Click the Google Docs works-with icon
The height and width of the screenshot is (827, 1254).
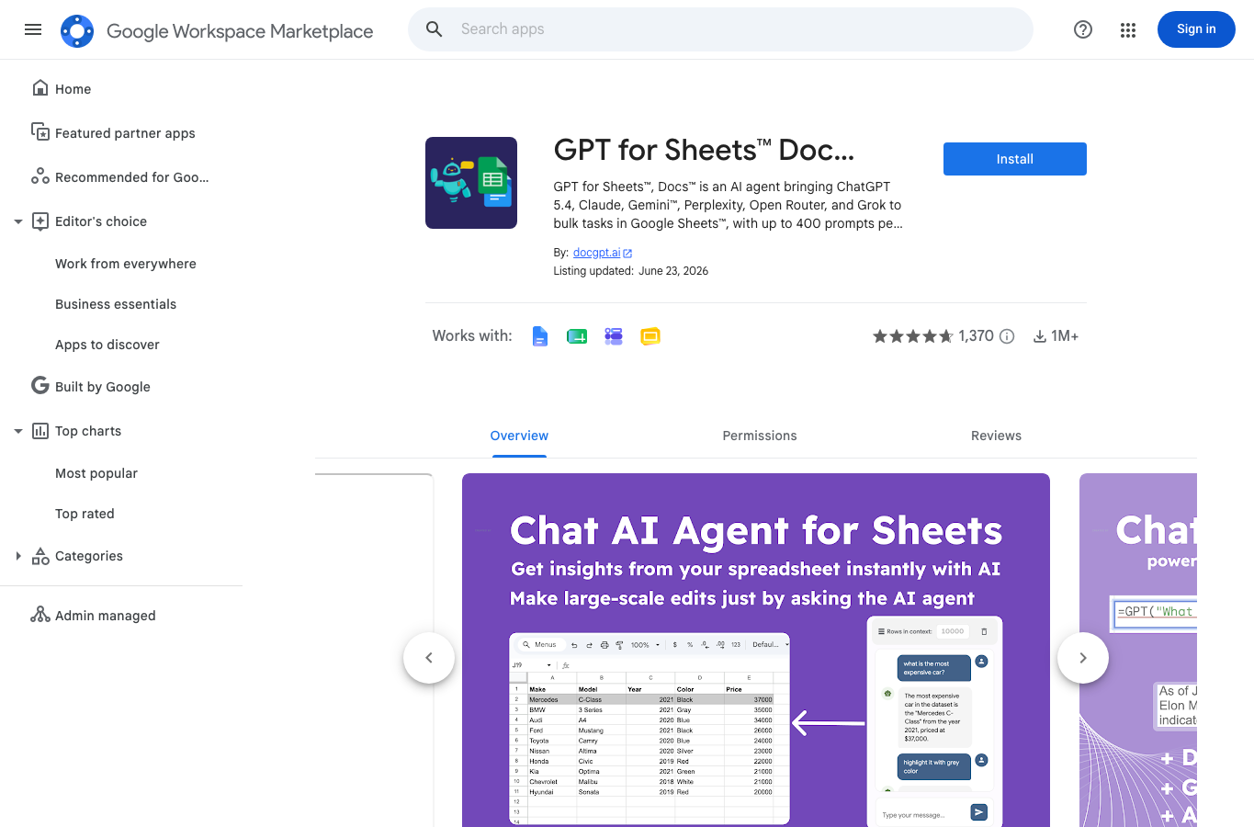coord(540,336)
